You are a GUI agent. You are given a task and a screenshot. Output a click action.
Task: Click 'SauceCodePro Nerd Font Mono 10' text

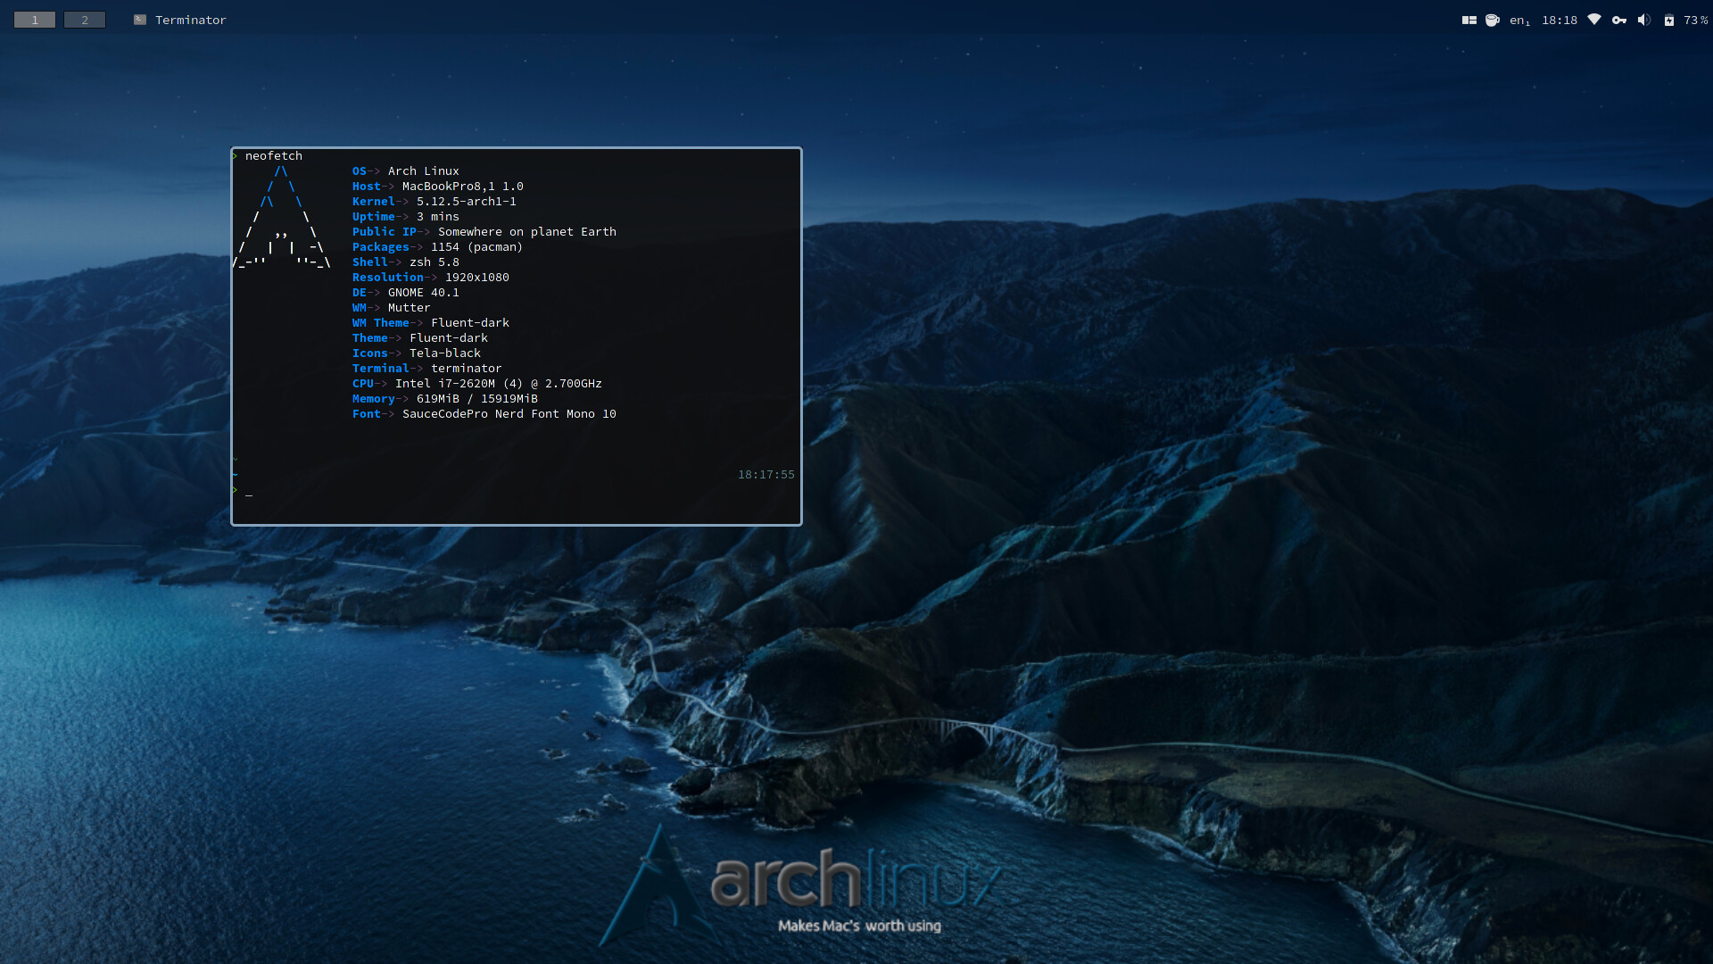pyautogui.click(x=509, y=413)
